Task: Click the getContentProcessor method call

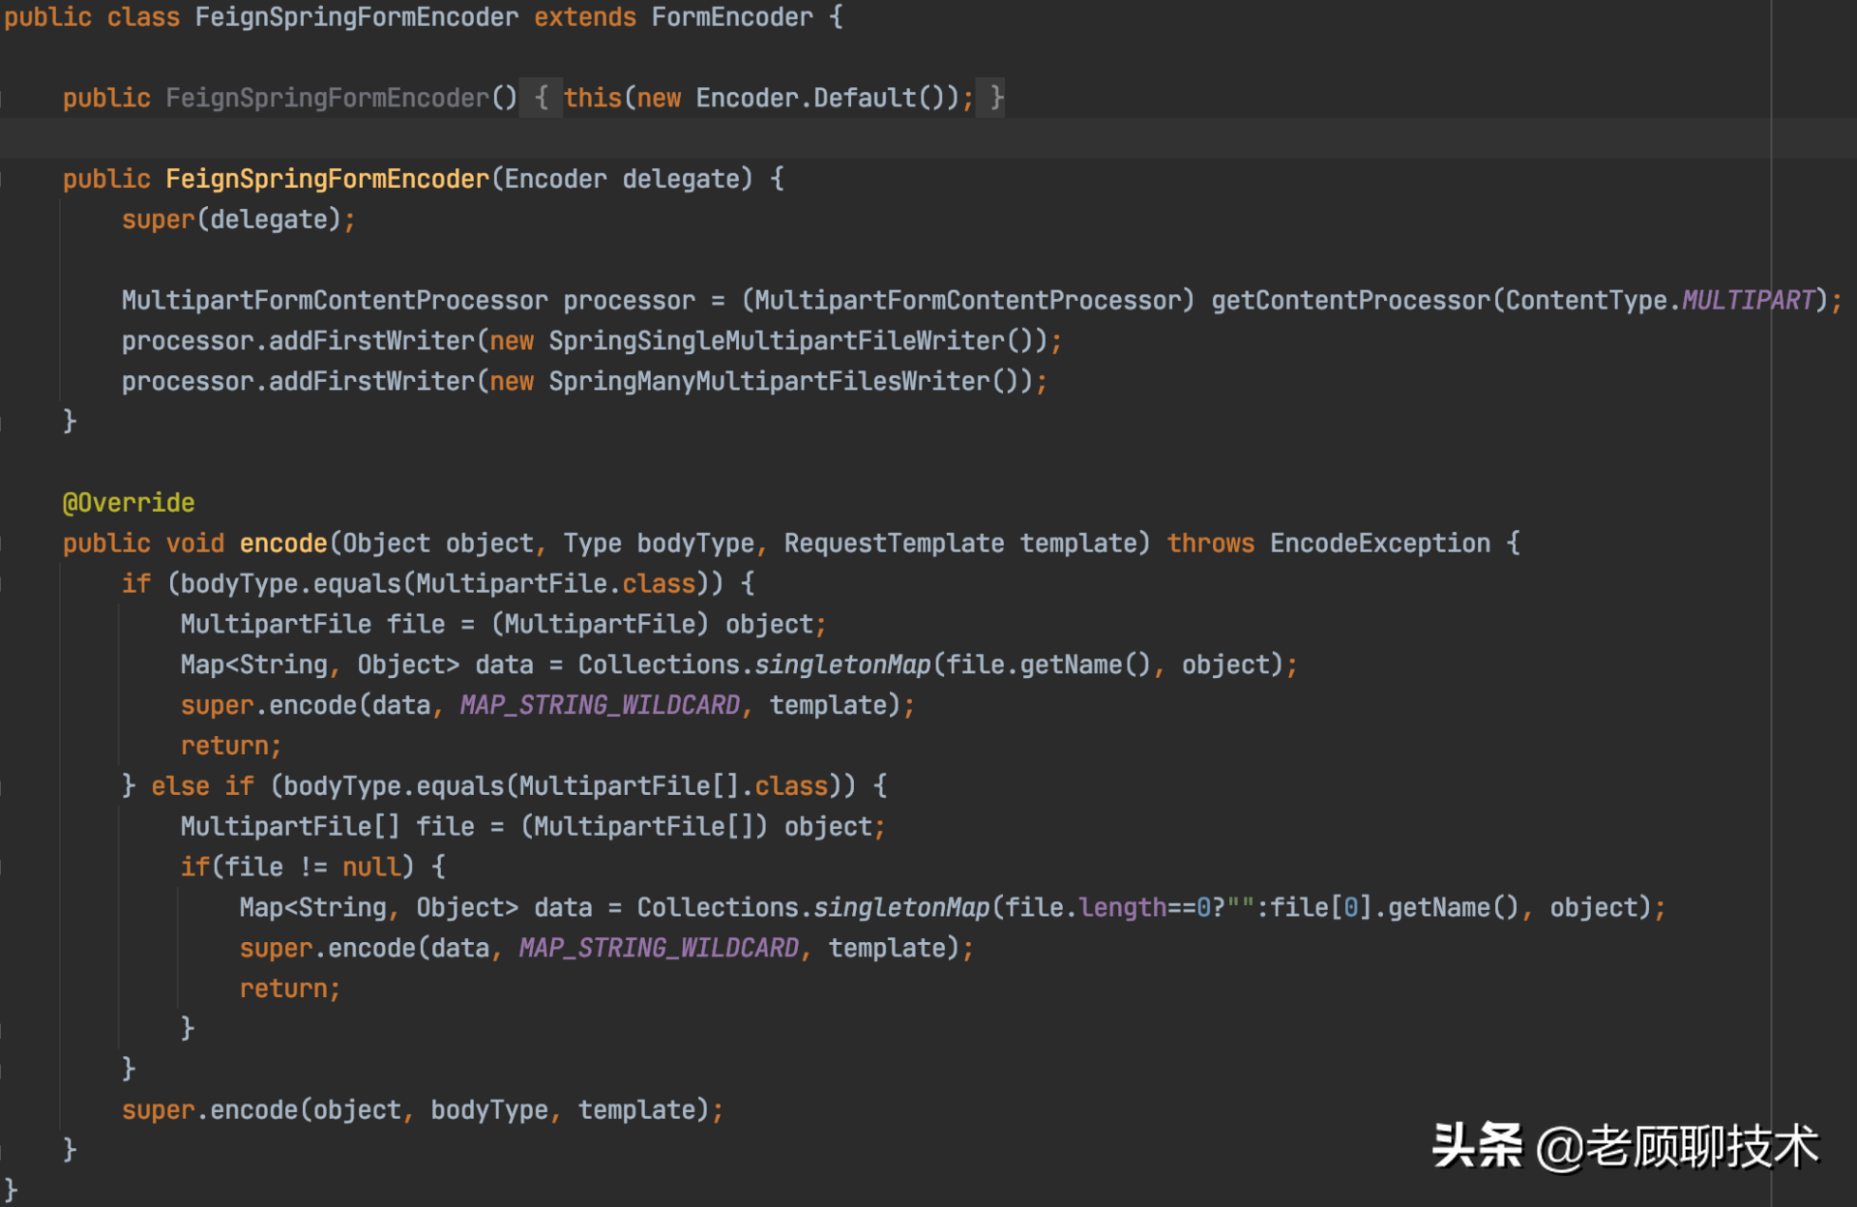Action: [x=1350, y=301]
